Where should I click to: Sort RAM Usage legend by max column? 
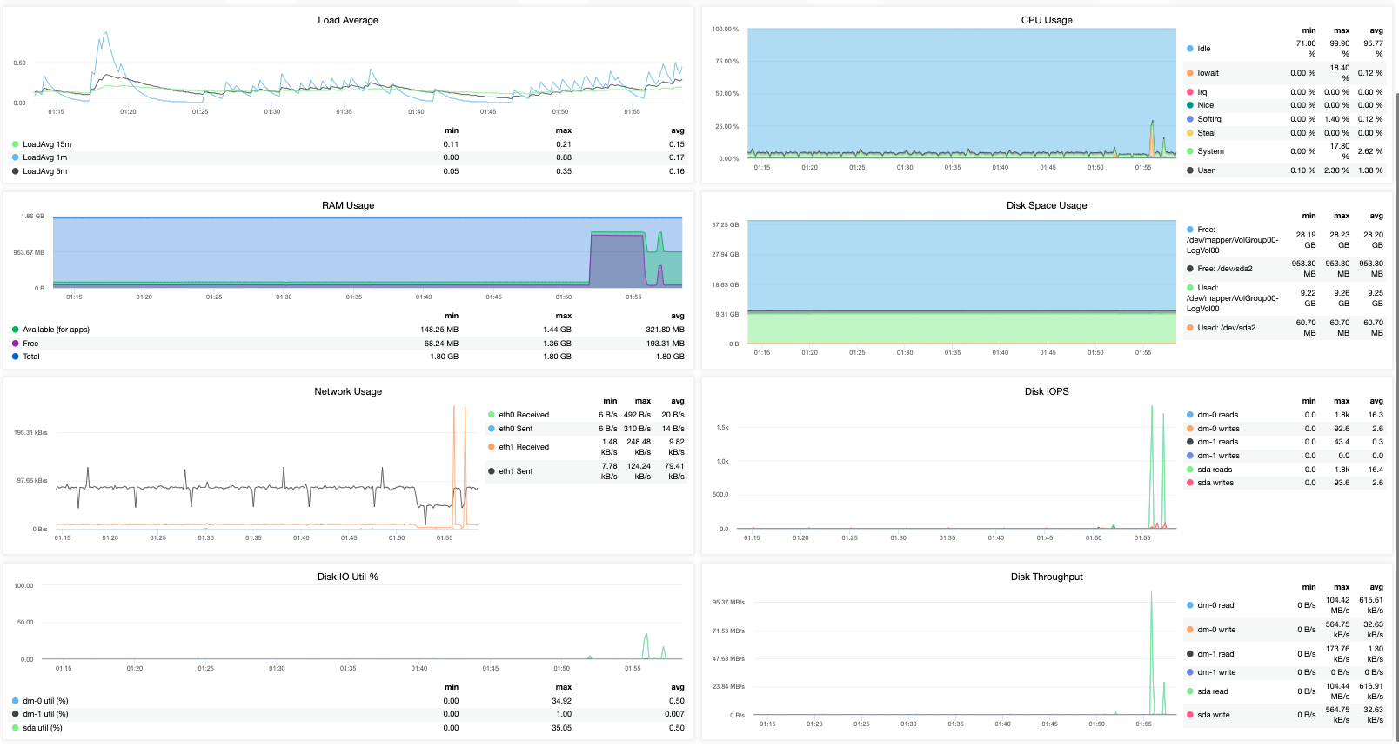(x=564, y=316)
